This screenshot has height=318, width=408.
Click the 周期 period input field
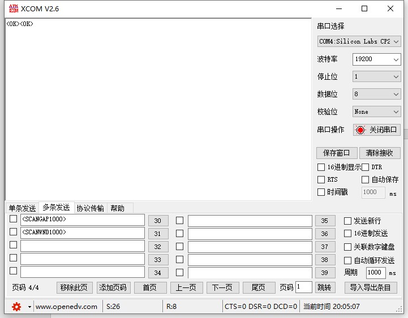(x=376, y=273)
